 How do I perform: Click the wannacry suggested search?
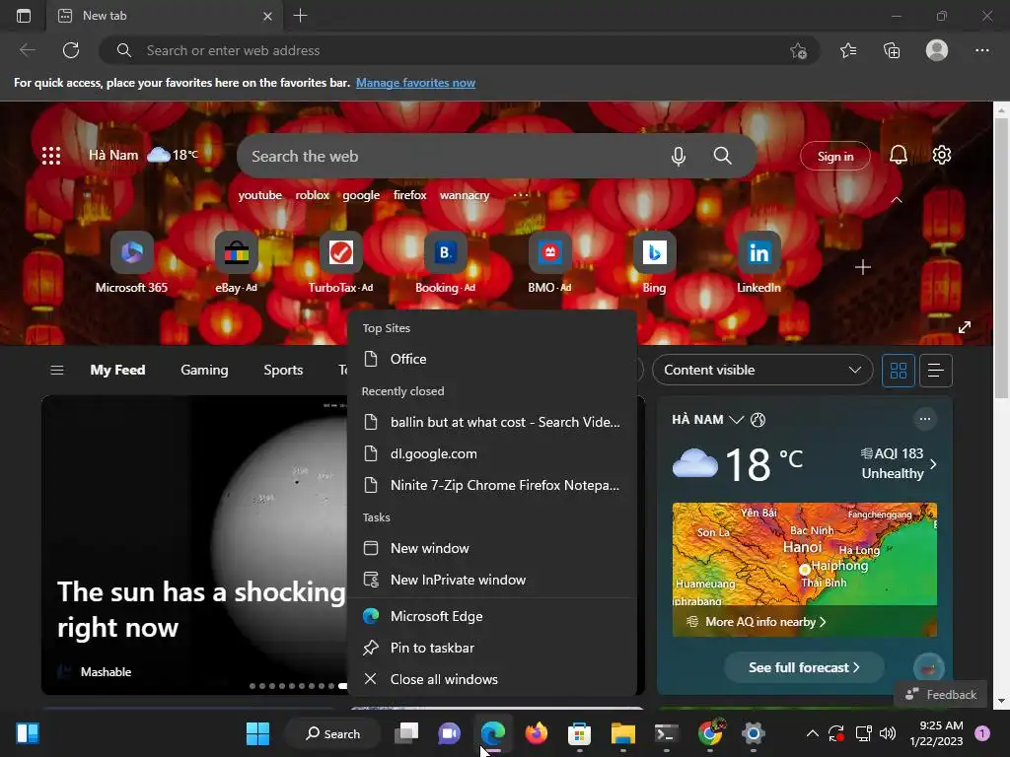(465, 194)
